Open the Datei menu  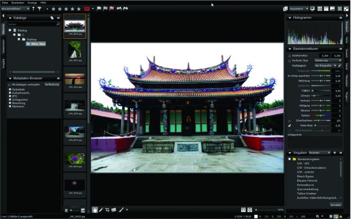(x=5, y=3)
